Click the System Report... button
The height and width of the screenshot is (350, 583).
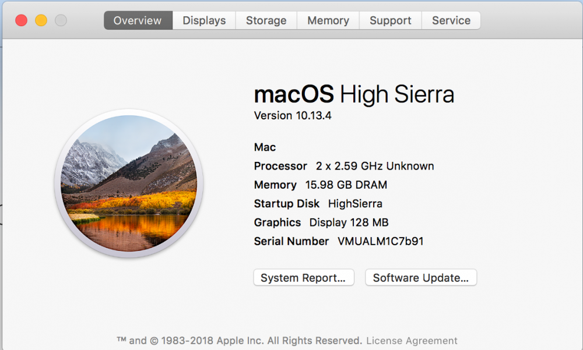(303, 278)
